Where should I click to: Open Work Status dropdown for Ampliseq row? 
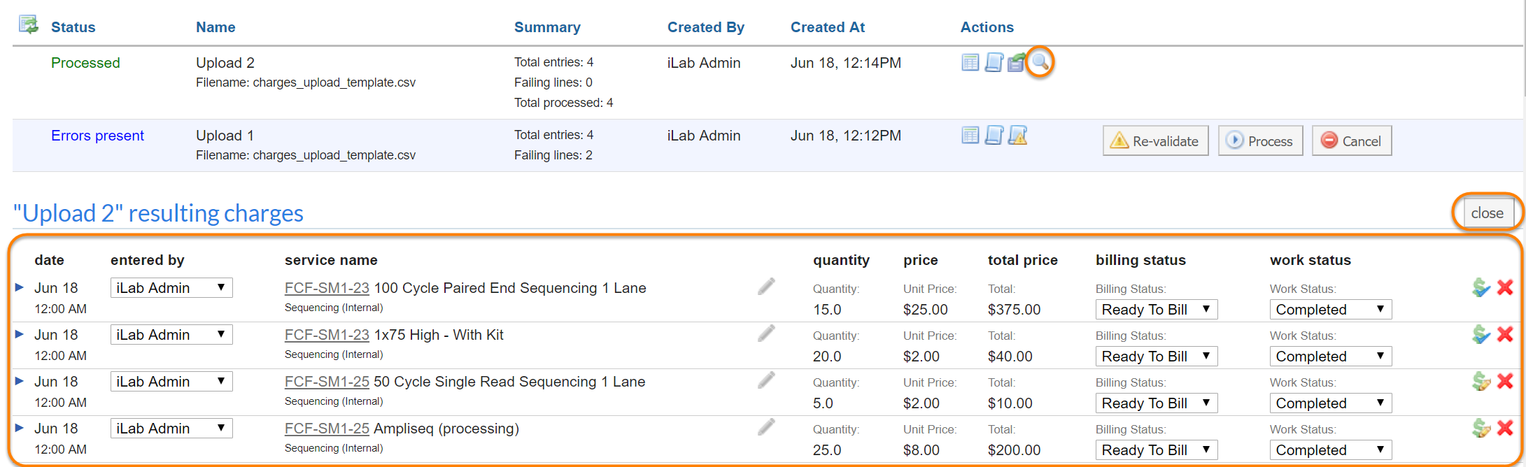point(1330,450)
